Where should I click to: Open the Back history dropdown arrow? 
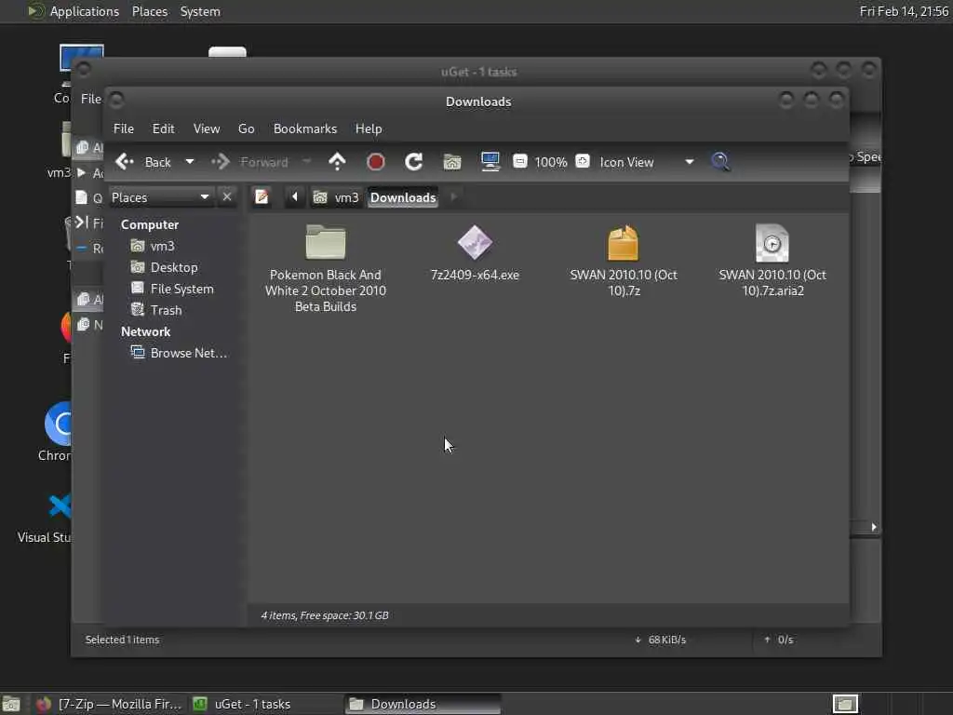(x=190, y=162)
